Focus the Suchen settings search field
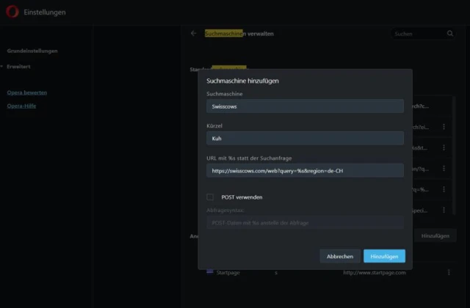 tap(417, 34)
